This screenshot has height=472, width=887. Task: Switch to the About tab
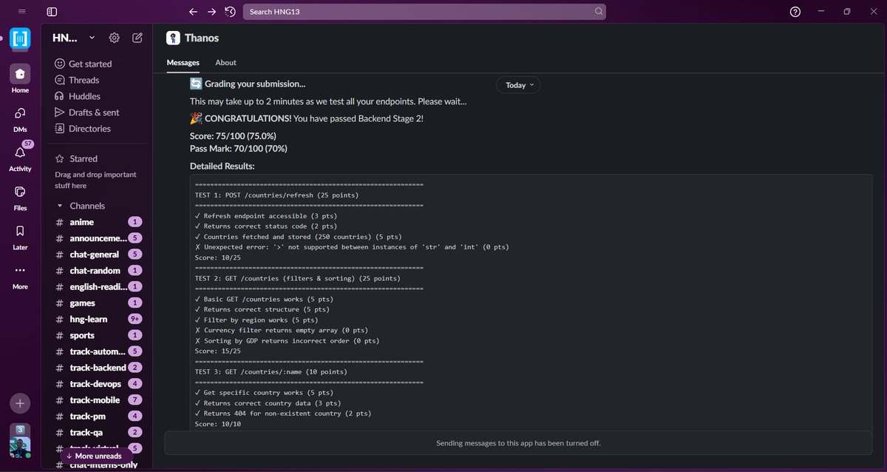coord(225,62)
